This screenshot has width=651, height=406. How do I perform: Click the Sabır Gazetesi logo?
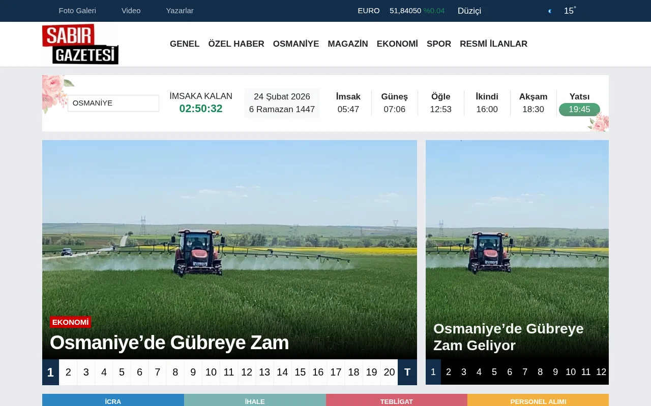(80, 44)
